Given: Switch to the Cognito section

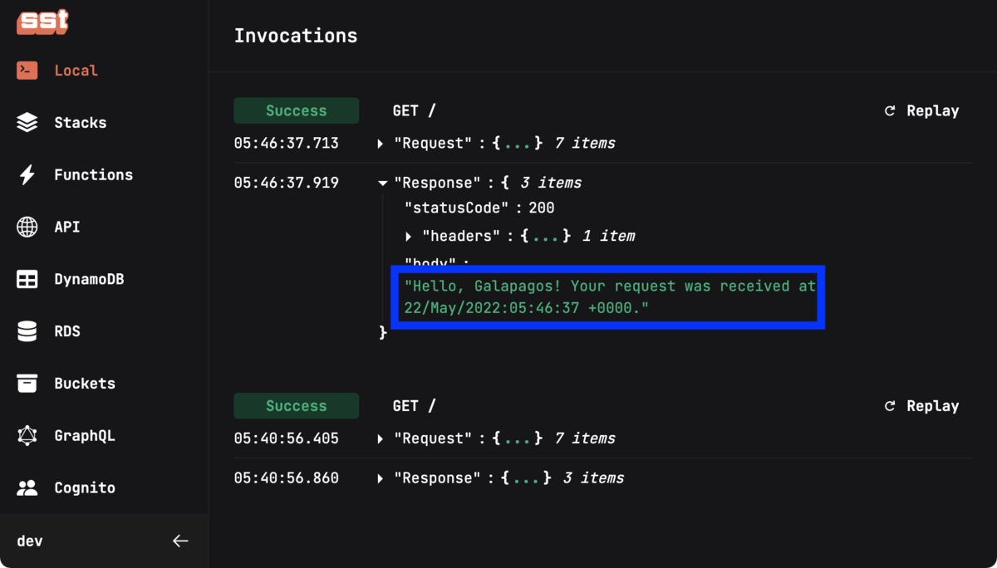Looking at the screenshot, I should tap(87, 487).
